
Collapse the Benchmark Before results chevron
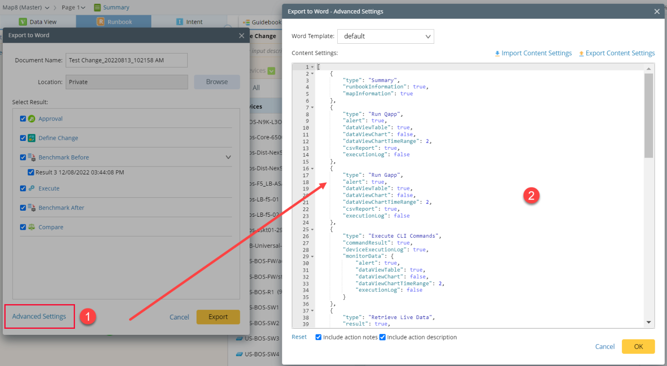pyautogui.click(x=228, y=157)
